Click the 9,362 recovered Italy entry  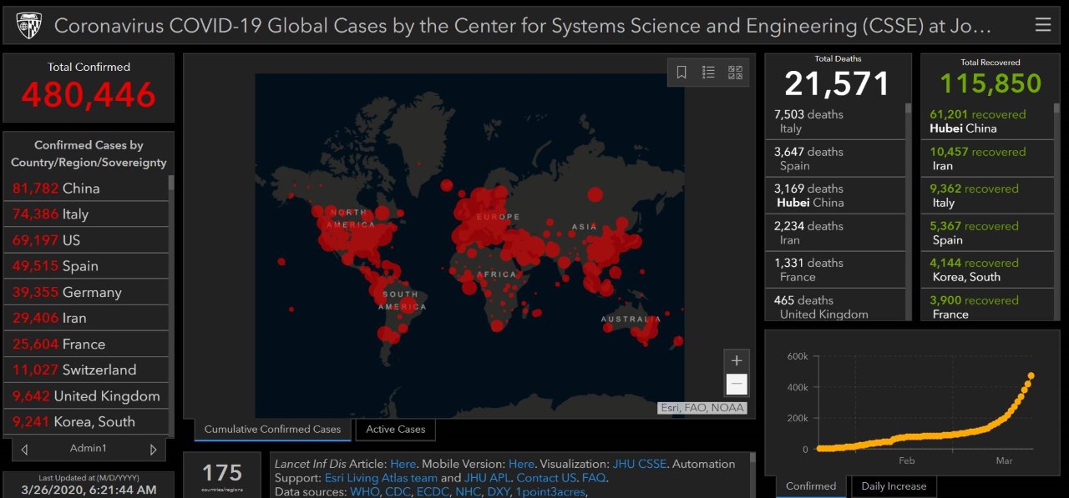tap(987, 195)
